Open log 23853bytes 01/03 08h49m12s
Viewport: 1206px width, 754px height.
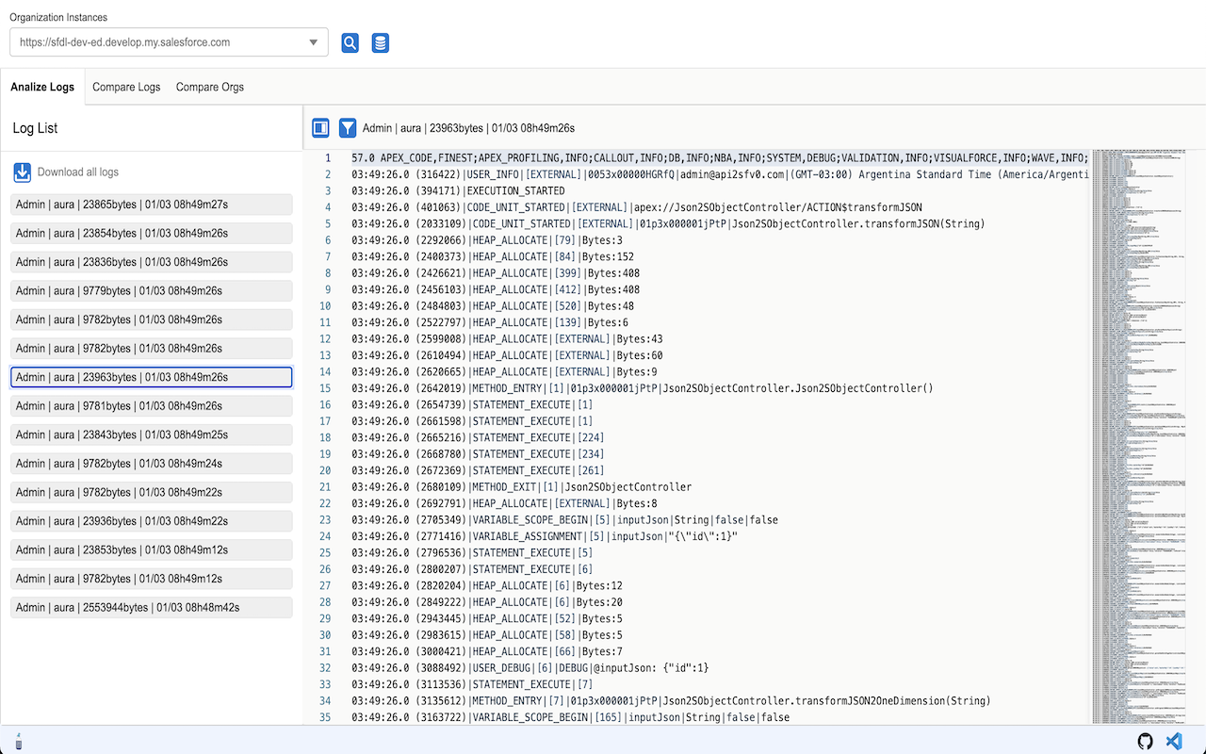click(x=151, y=549)
